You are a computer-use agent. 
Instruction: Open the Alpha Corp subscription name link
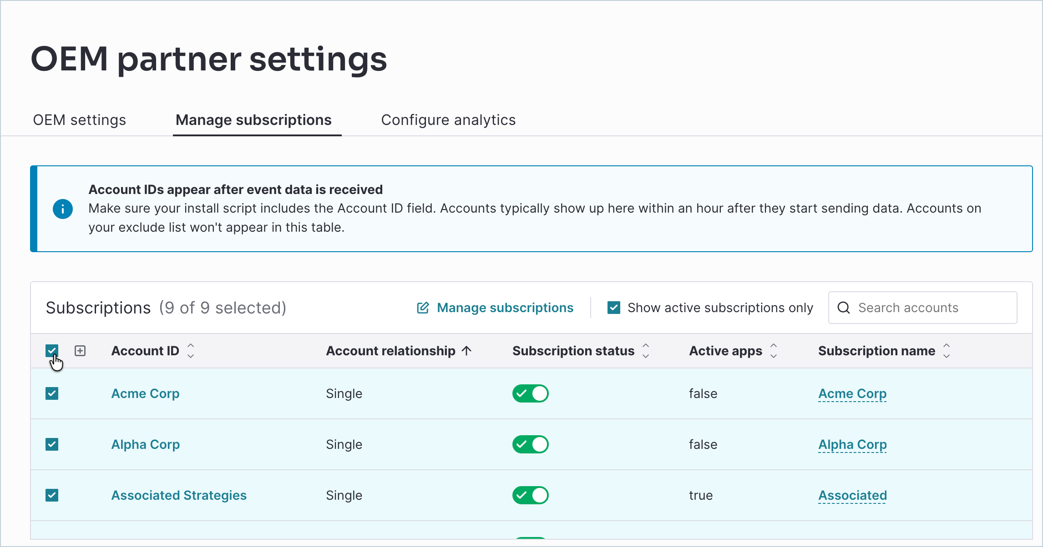(x=852, y=444)
